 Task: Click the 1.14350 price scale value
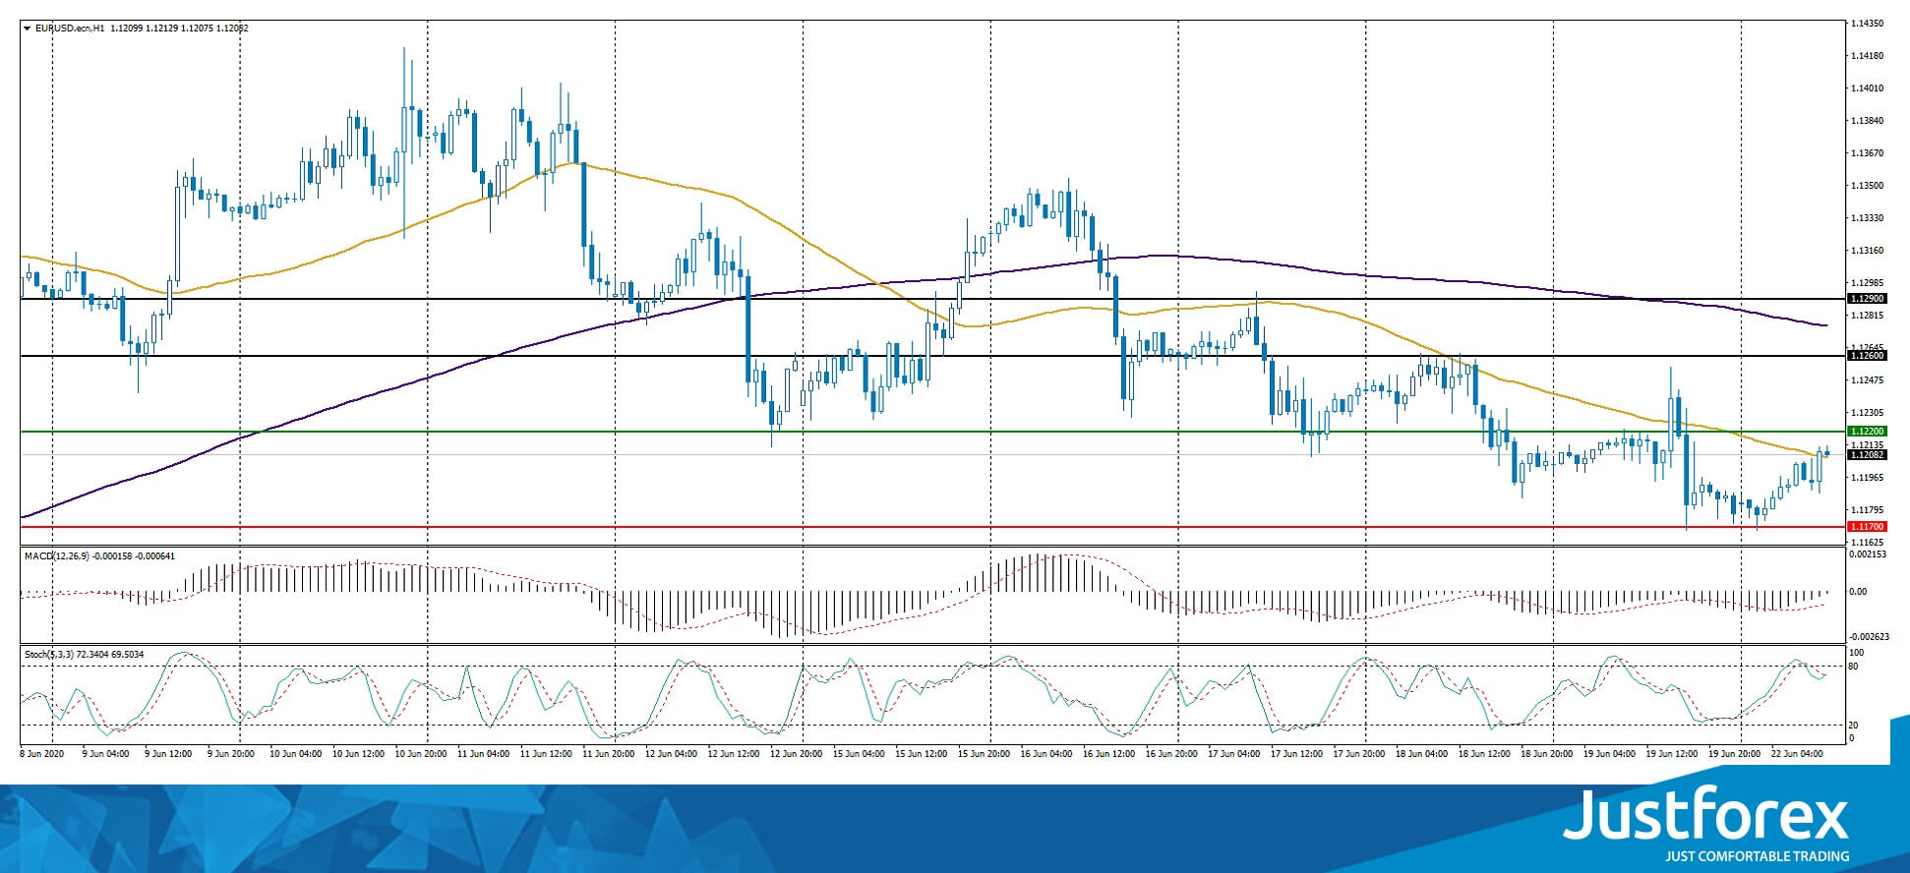pos(1867,23)
